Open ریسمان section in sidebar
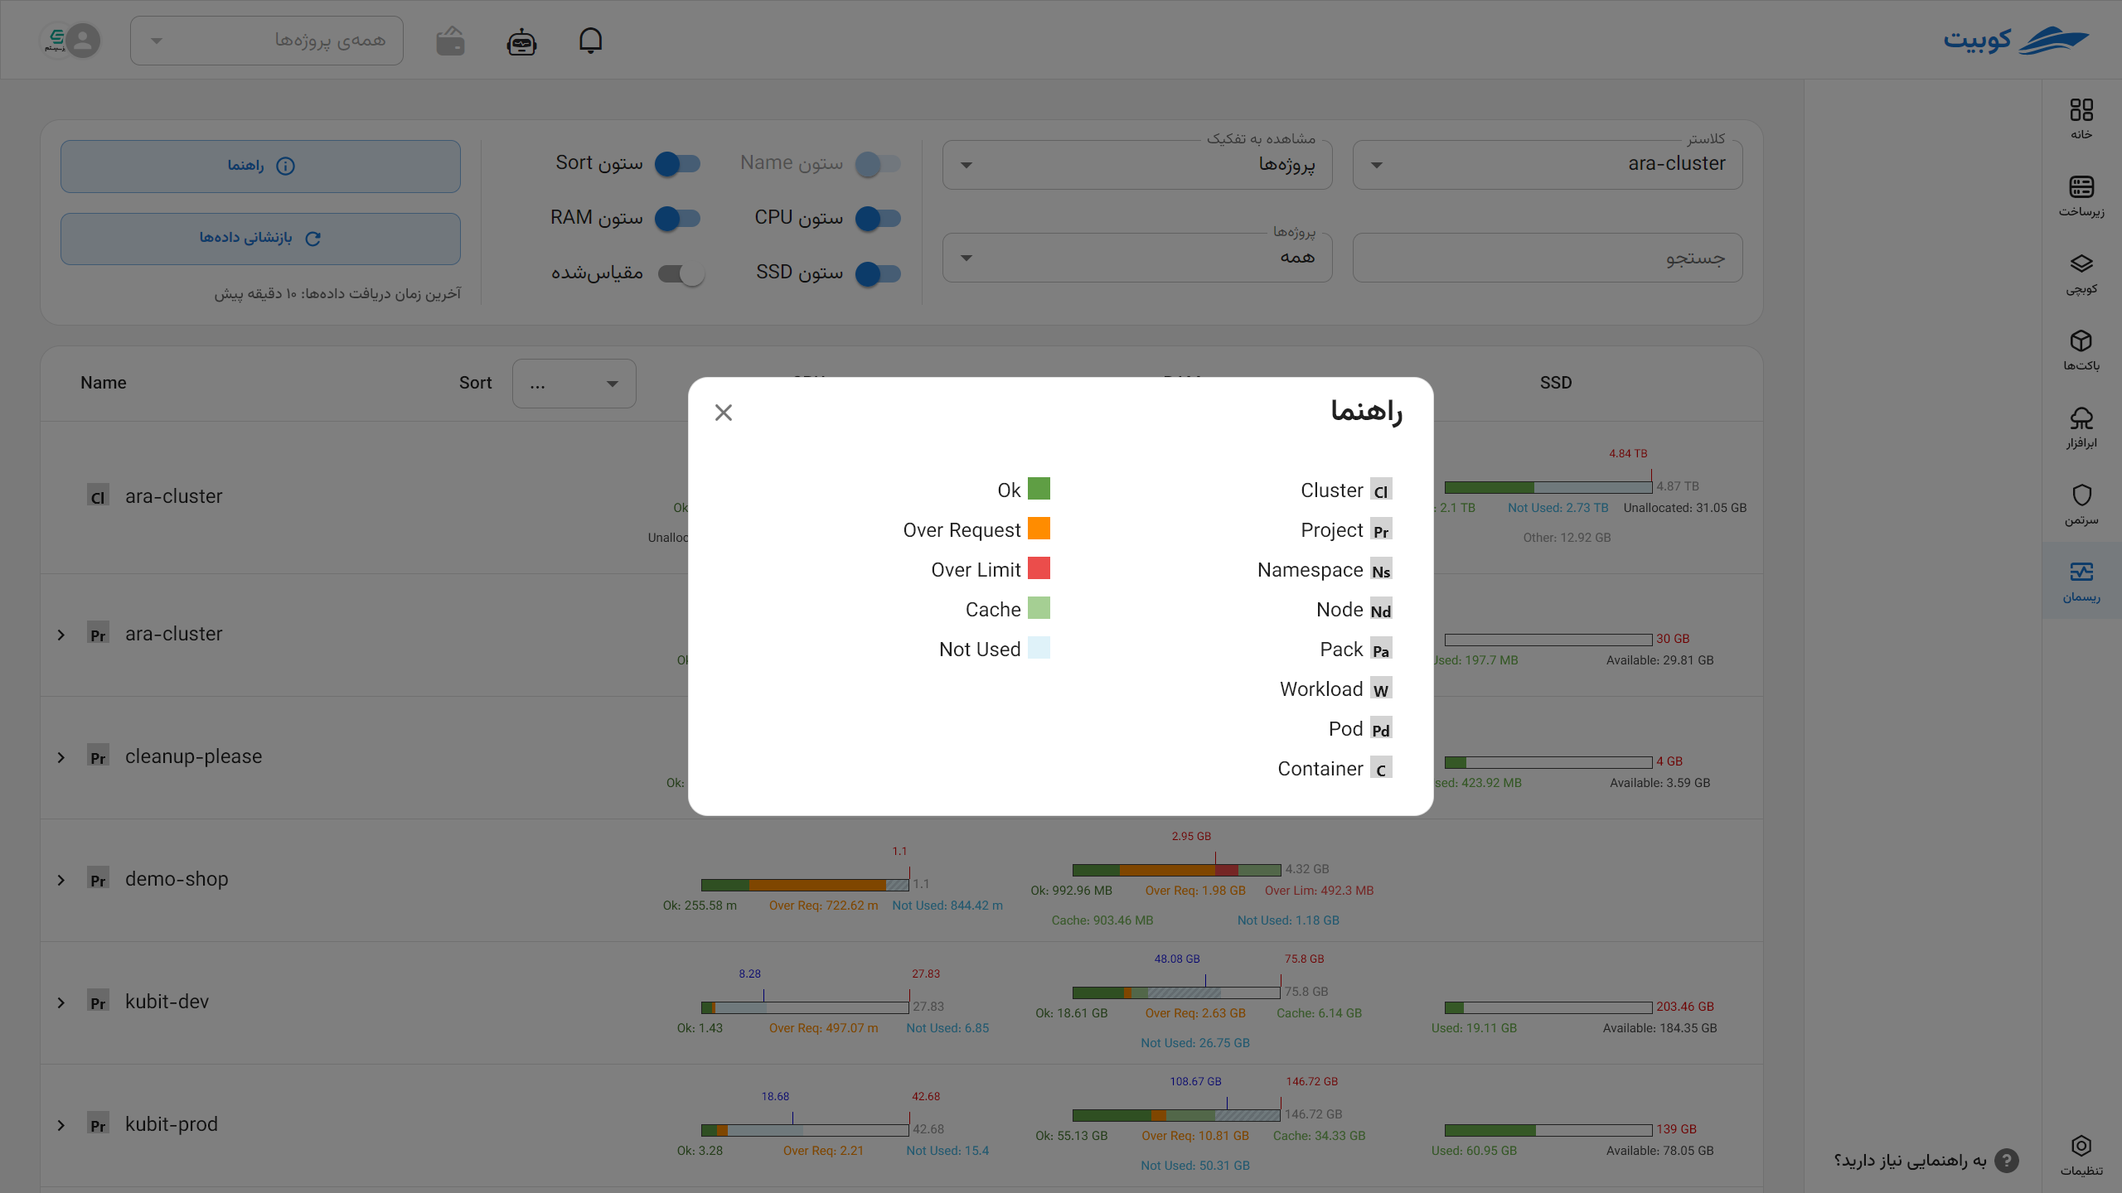The image size is (2122, 1193). pyautogui.click(x=2081, y=582)
